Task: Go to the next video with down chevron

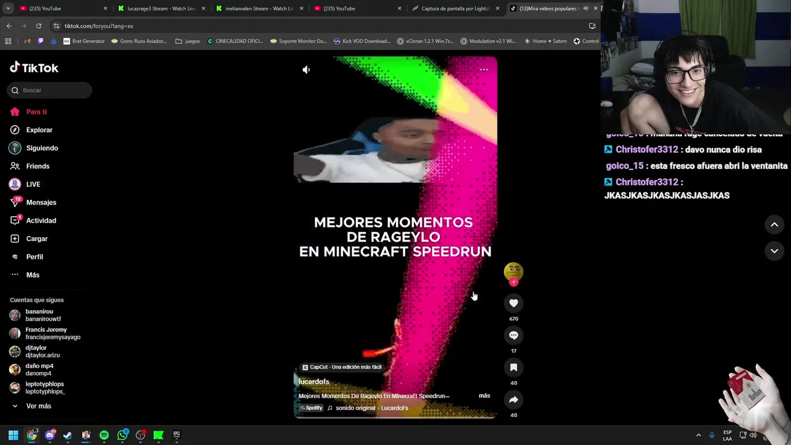Action: tap(774, 251)
